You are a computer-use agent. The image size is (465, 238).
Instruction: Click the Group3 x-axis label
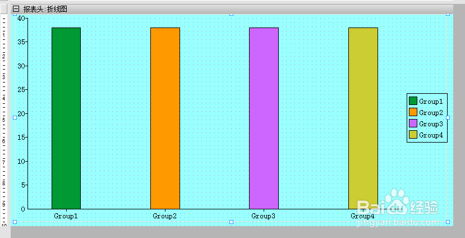click(x=263, y=216)
